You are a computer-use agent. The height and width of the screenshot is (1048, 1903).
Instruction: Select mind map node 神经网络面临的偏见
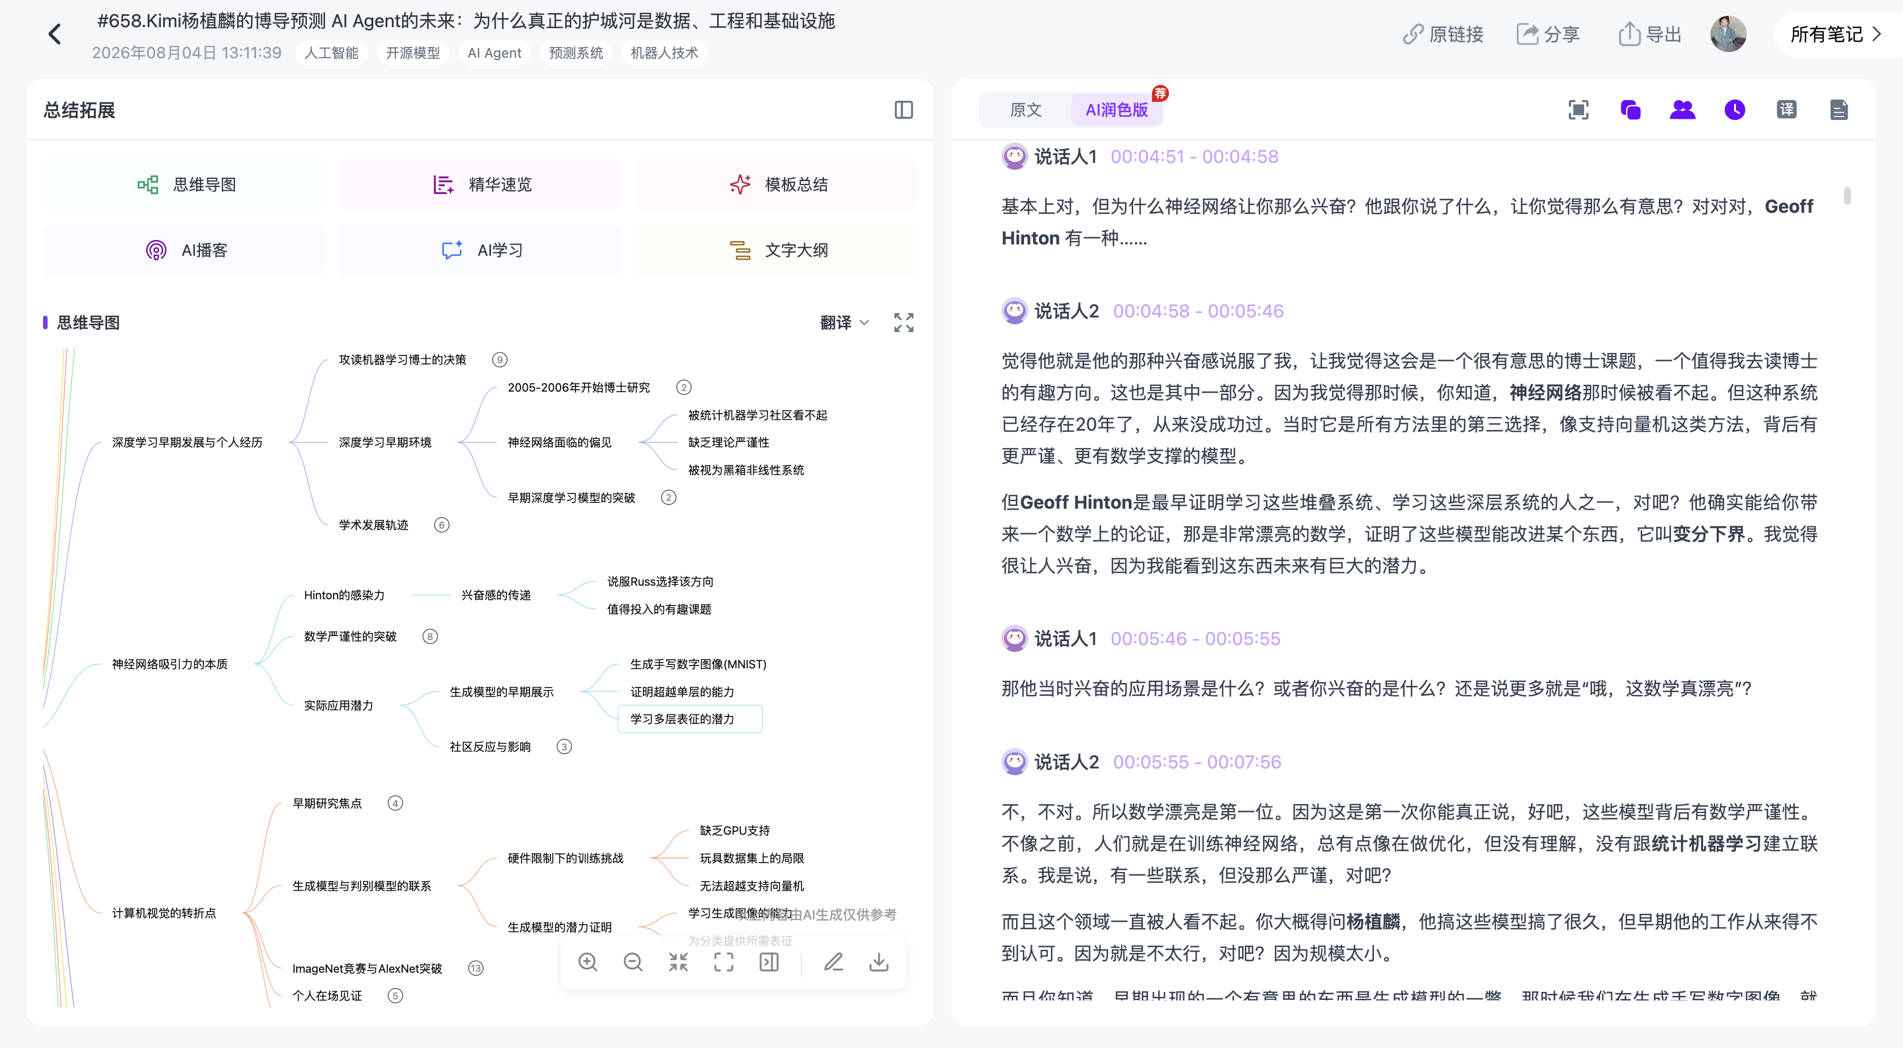click(559, 443)
